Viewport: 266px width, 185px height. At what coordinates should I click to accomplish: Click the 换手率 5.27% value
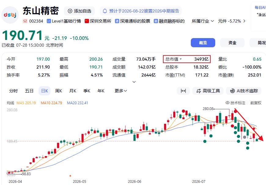[x=44, y=75]
